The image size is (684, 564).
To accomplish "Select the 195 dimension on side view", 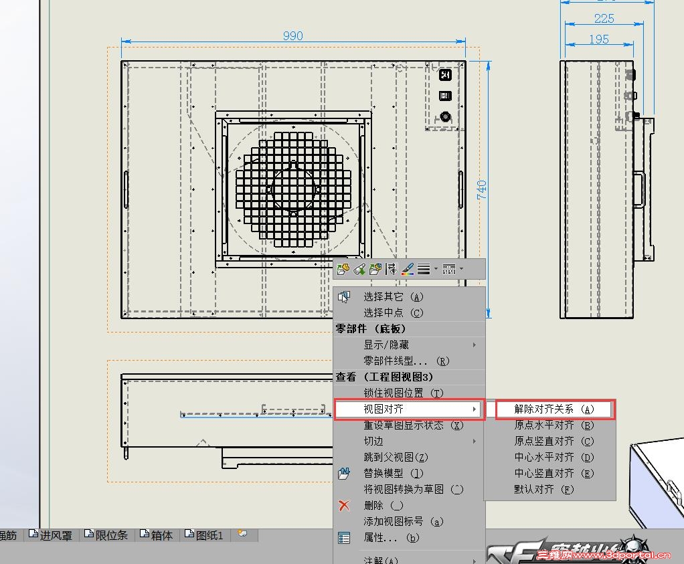I will tap(599, 39).
